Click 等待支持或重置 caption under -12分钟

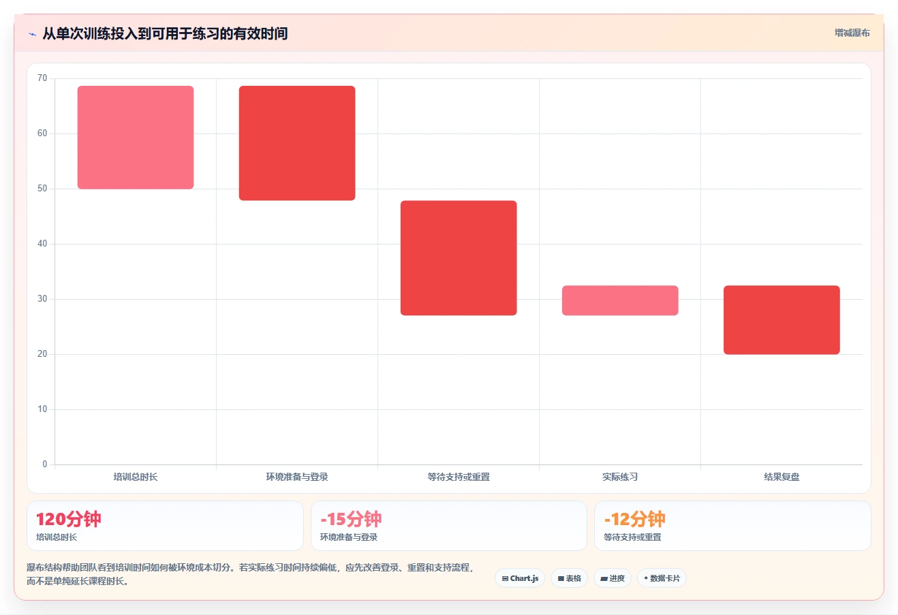tap(632, 537)
